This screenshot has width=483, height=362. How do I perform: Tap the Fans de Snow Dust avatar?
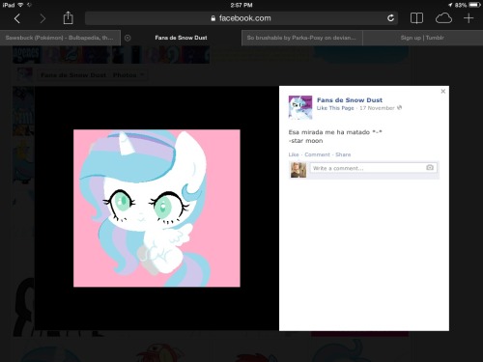(x=300, y=107)
